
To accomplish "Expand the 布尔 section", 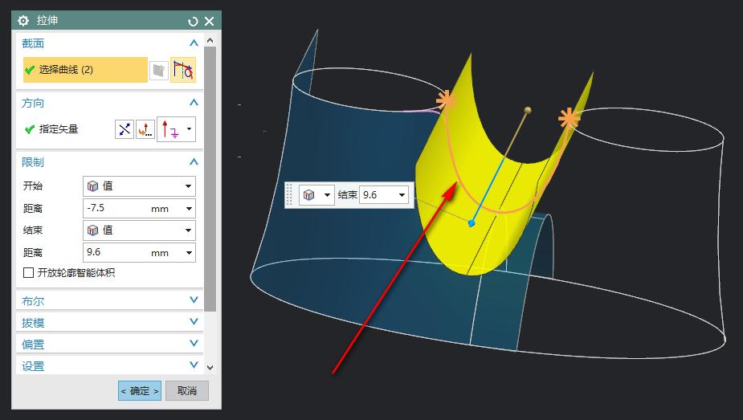I will click(194, 300).
